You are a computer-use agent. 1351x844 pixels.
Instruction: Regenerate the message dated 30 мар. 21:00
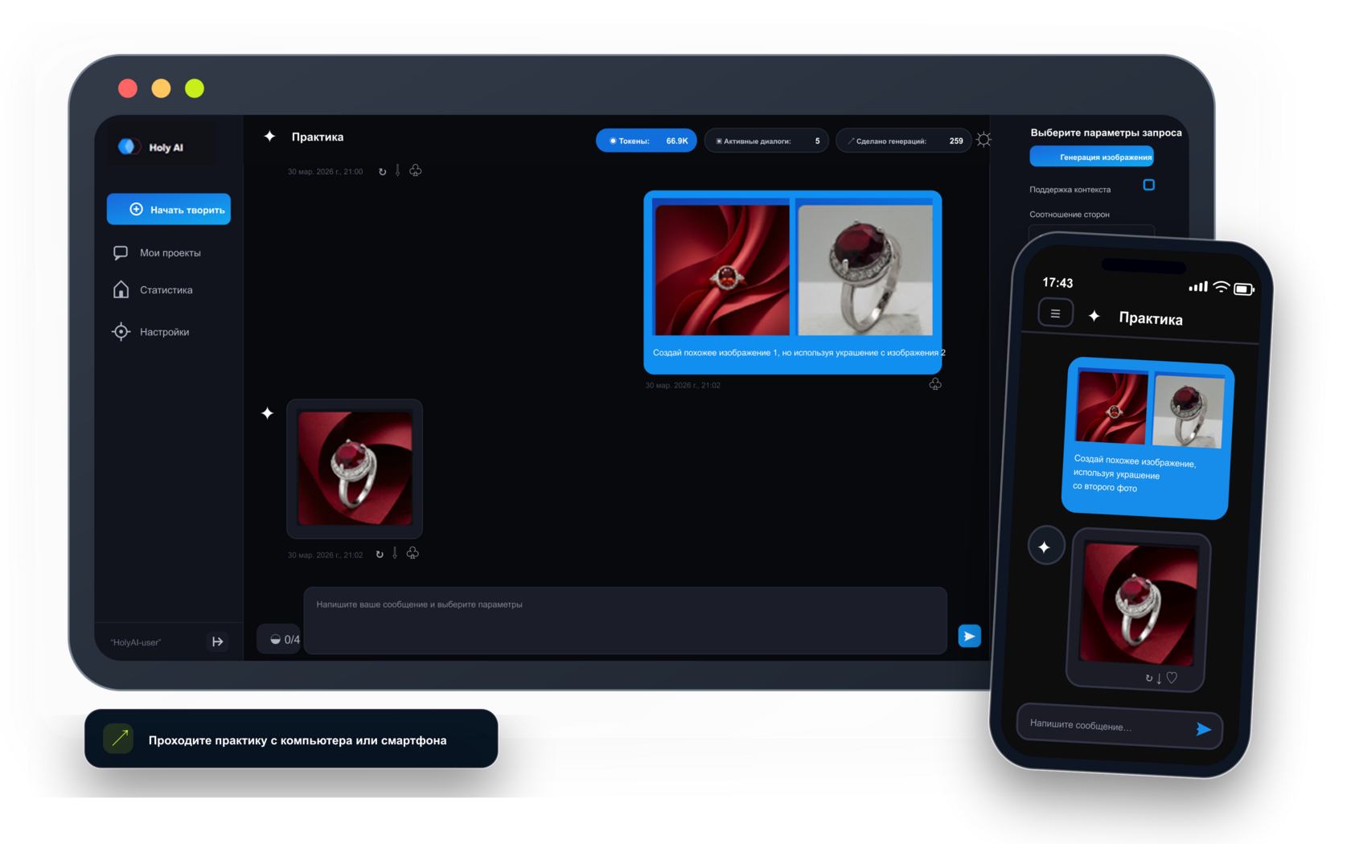pyautogui.click(x=383, y=171)
